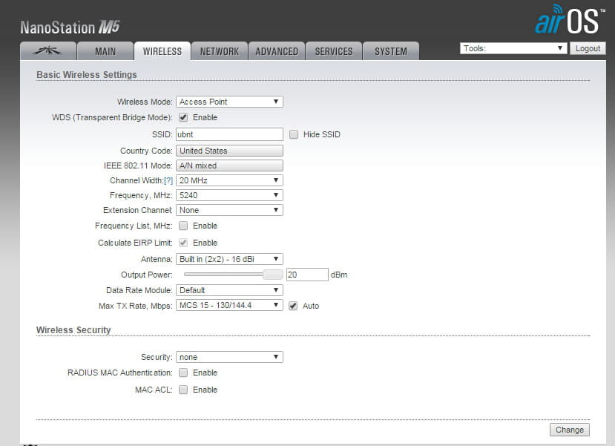Open the Ubiquiti logo tab
This screenshot has height=446, width=615.
(x=48, y=51)
